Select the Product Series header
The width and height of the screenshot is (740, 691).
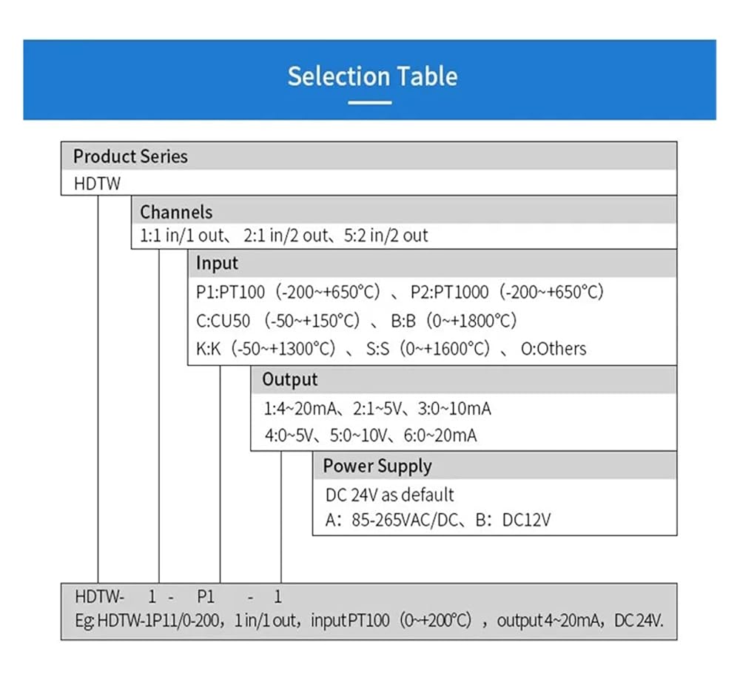[x=369, y=156]
